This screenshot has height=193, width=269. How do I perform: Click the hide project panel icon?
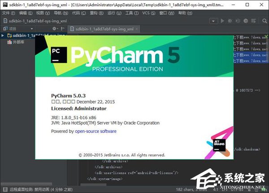(63, 29)
